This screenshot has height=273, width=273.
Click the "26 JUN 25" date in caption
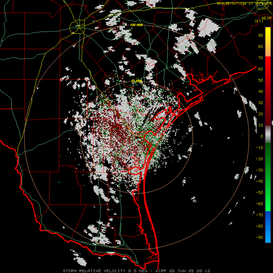[181, 271]
